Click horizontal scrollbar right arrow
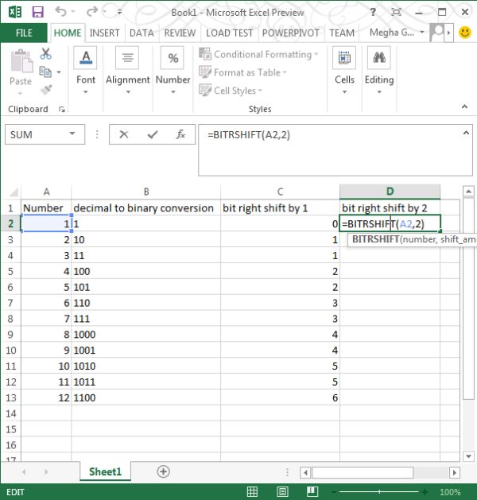The height and width of the screenshot is (500, 477). pos(455,472)
